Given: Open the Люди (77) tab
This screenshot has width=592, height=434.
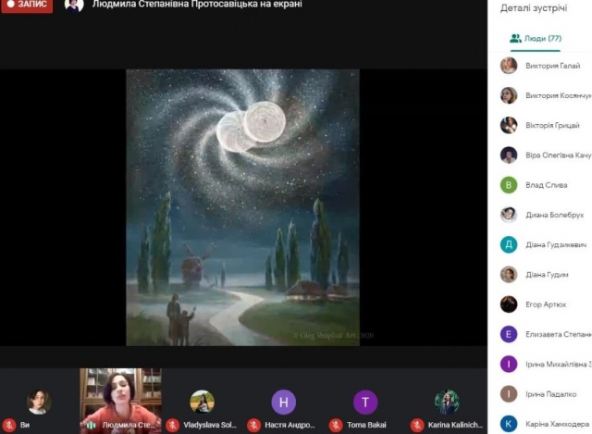Looking at the screenshot, I should pyautogui.click(x=536, y=39).
